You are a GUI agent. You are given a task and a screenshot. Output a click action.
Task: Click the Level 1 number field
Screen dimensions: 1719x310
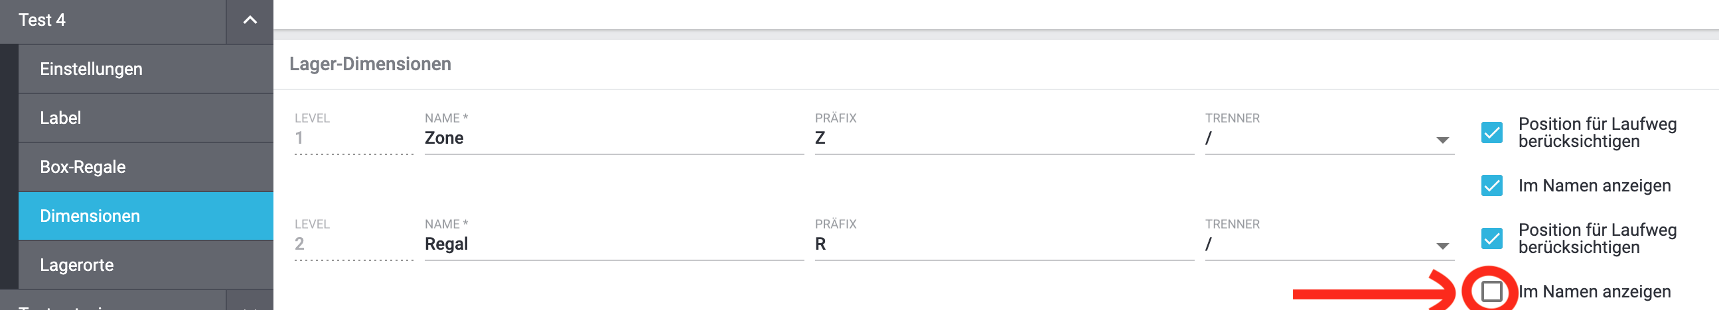pyautogui.click(x=353, y=138)
